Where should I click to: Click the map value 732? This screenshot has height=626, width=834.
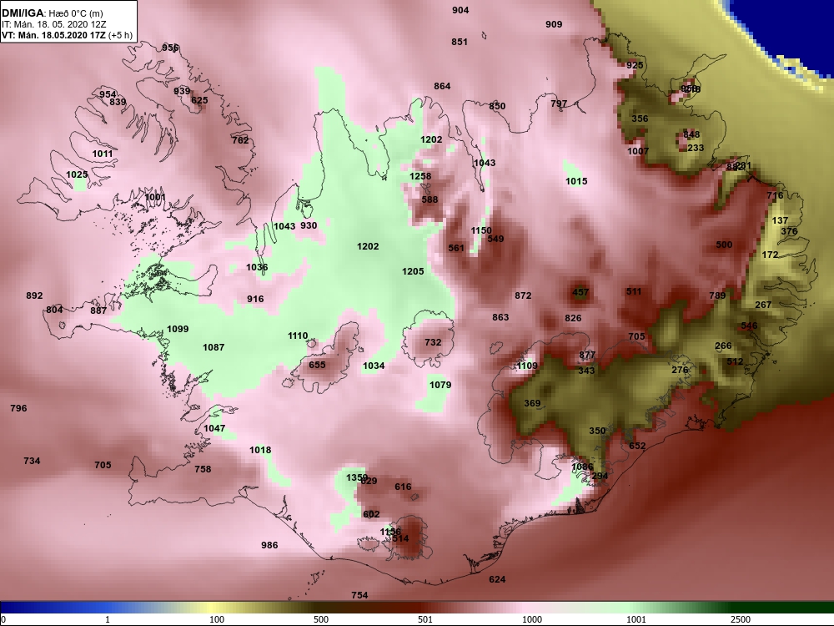[433, 341]
